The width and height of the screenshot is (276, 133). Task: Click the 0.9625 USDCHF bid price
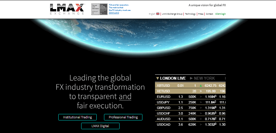[x=211, y=113]
